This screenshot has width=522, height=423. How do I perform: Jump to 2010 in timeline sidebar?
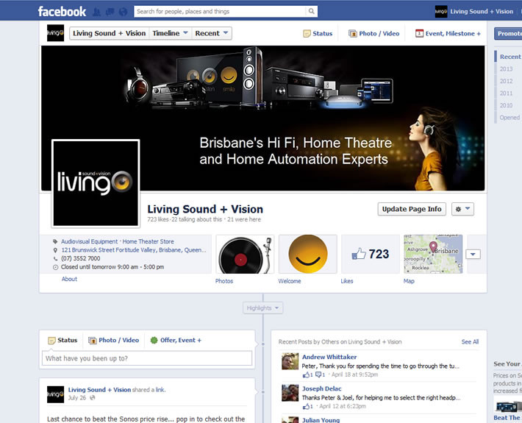click(x=506, y=105)
